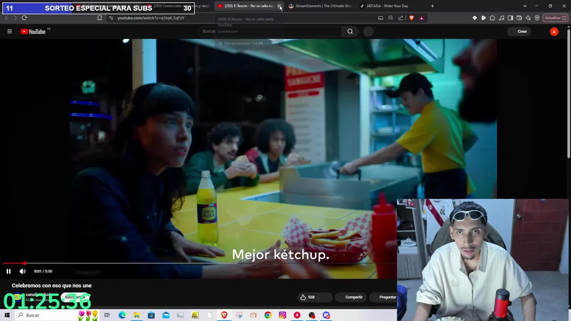The width and height of the screenshot is (571, 321).
Task: Open File Explorer from taskbar
Action: click(137, 315)
